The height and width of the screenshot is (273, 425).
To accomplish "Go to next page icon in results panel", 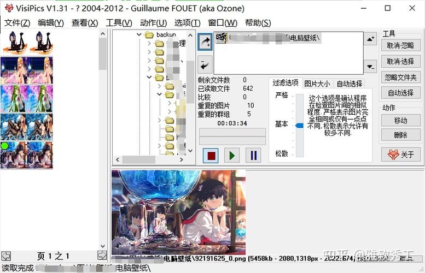I will pyautogui.click(x=102, y=255).
